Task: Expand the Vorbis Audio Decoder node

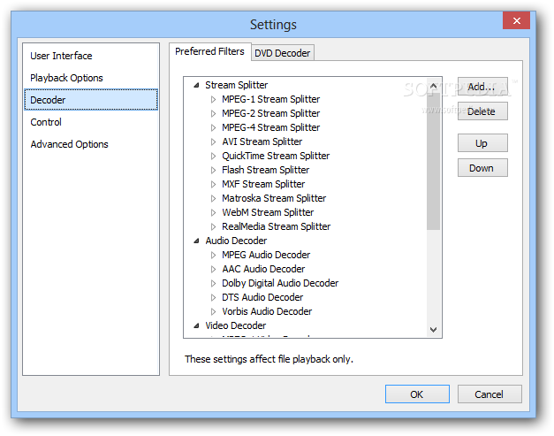Action: (213, 311)
